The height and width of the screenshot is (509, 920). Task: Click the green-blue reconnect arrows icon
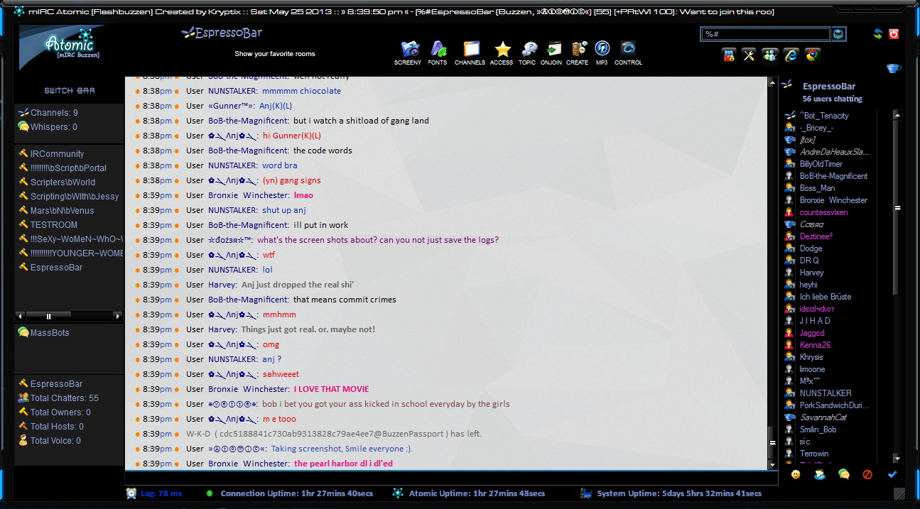pyautogui.click(x=877, y=33)
